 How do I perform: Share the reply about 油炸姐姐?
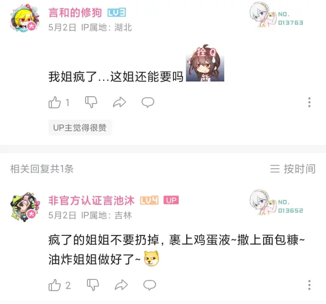pos(121,285)
